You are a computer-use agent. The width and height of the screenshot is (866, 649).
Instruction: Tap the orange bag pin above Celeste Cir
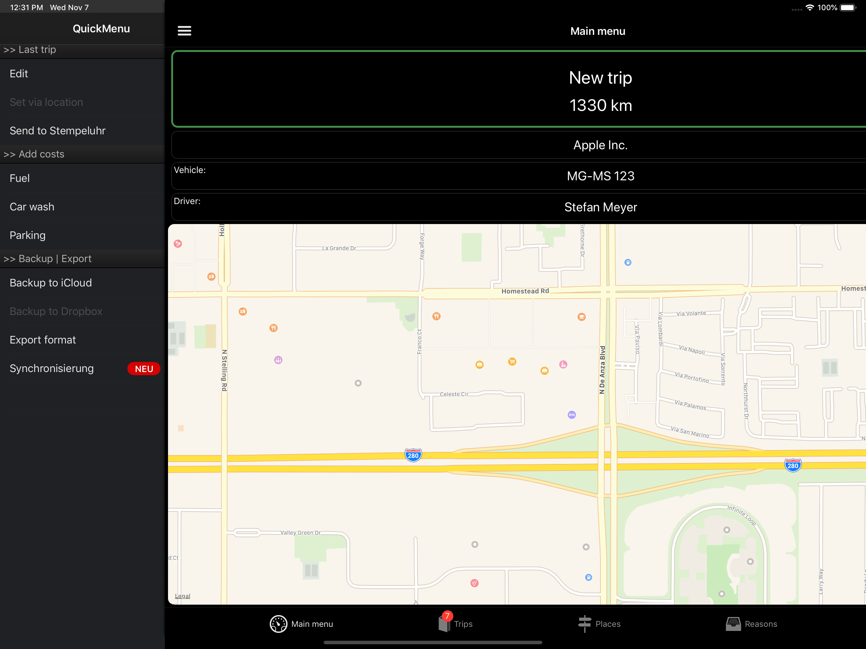point(480,365)
